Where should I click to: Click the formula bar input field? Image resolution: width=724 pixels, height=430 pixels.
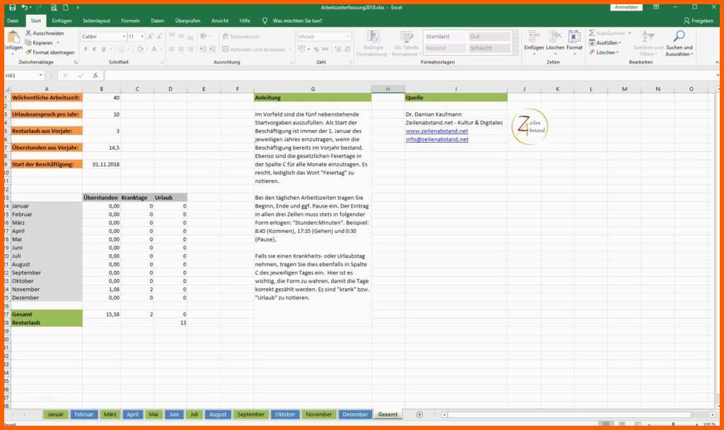[x=410, y=76]
